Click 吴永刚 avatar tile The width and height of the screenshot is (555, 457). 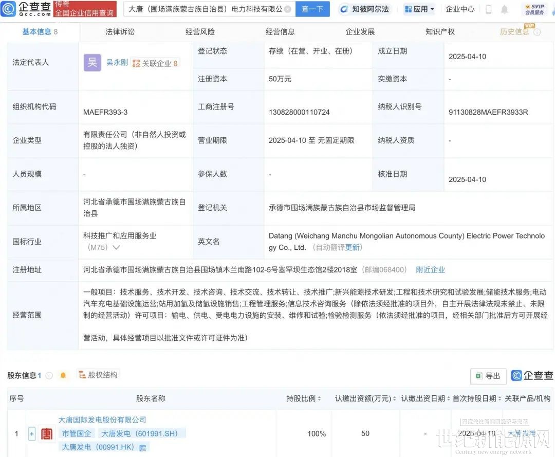tap(92, 62)
